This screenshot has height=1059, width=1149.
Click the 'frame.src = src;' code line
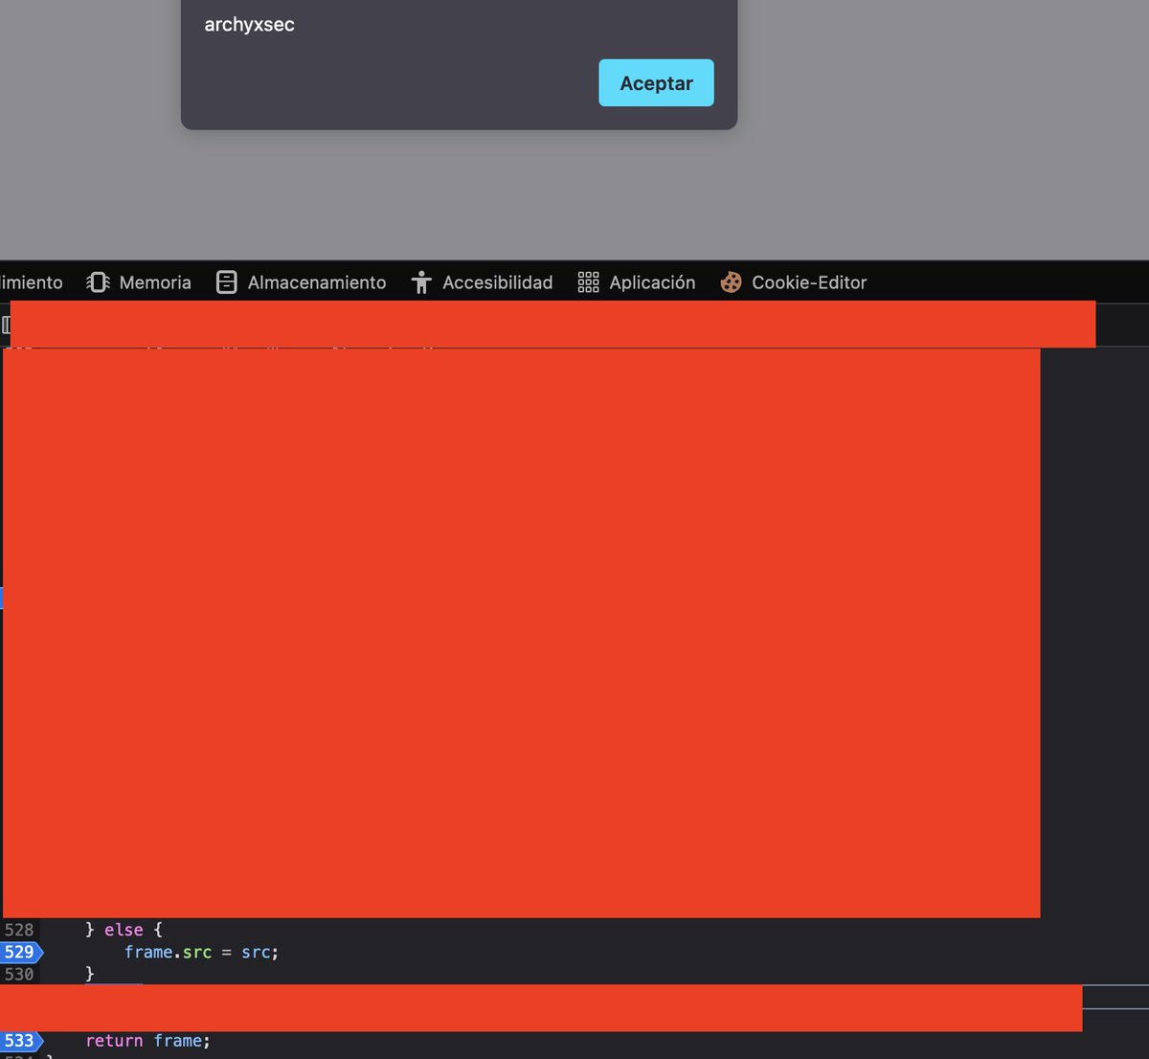tap(201, 952)
